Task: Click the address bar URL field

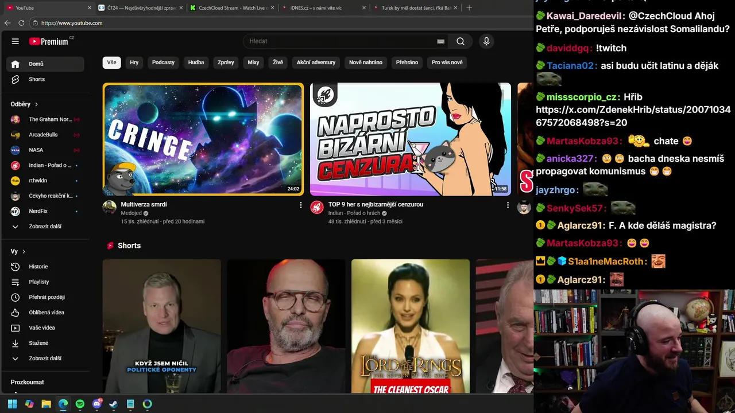Action: 281,23
